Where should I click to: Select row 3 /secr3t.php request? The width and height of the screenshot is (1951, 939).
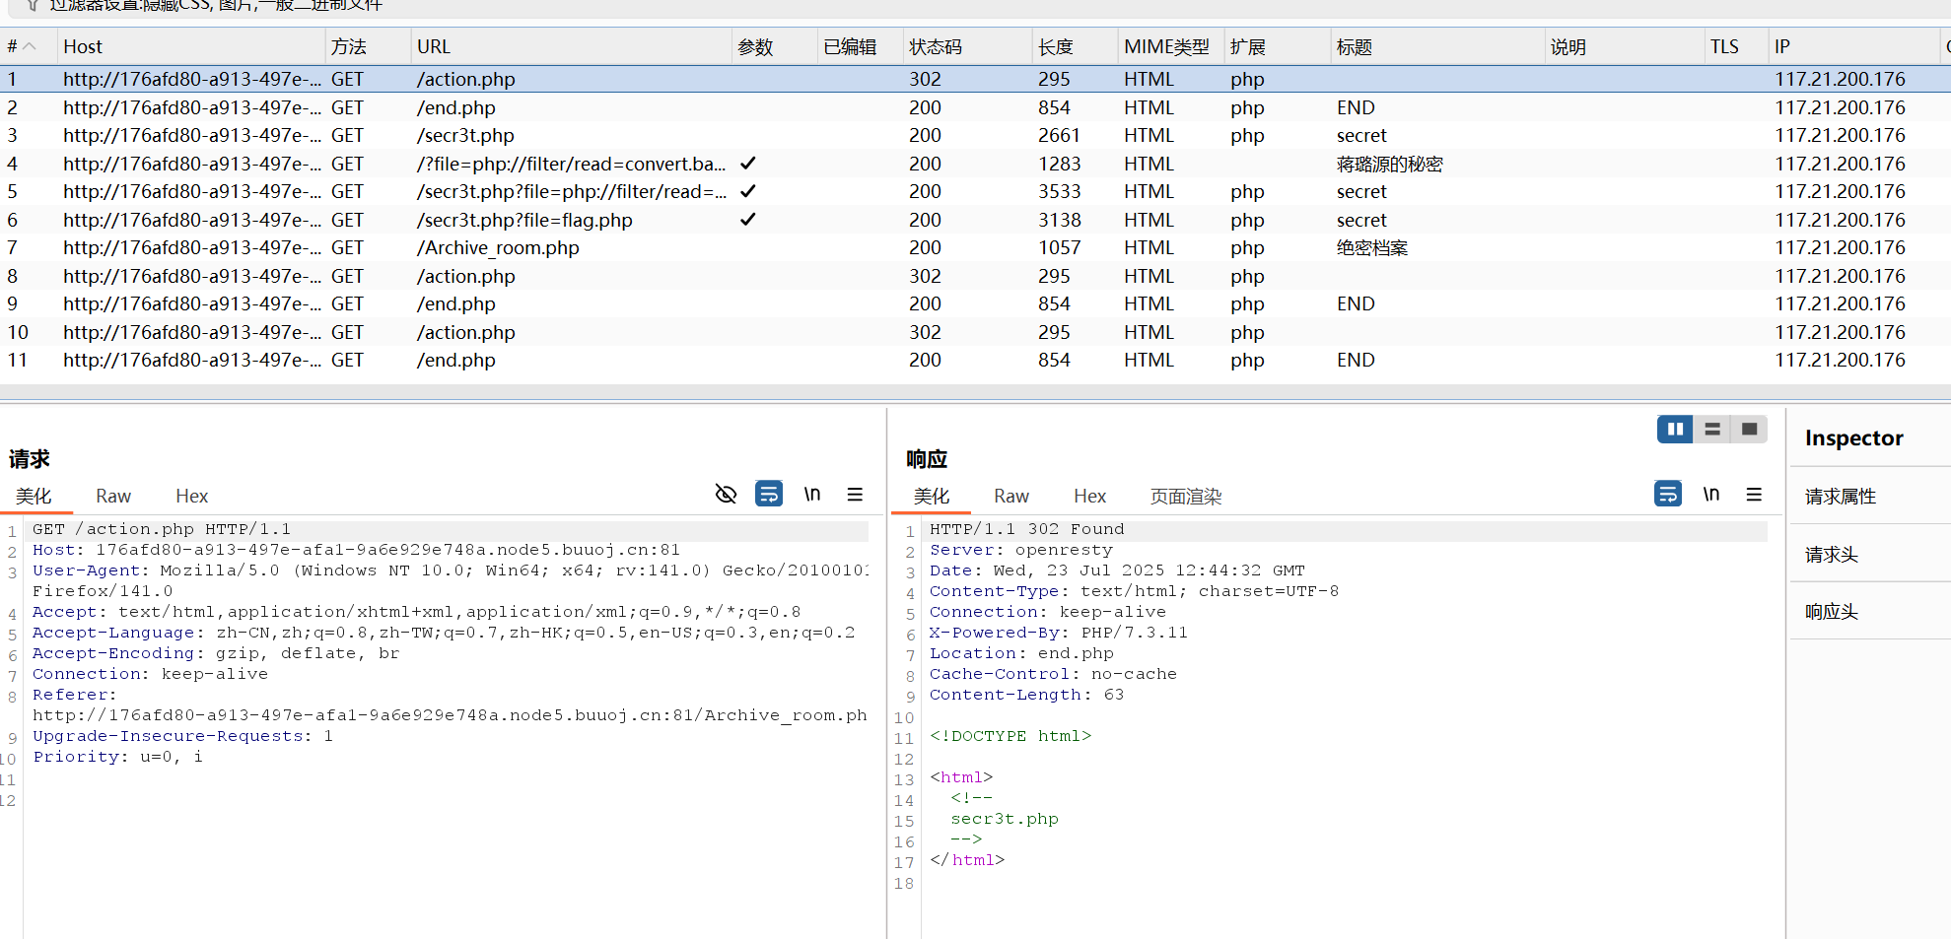tap(975, 135)
